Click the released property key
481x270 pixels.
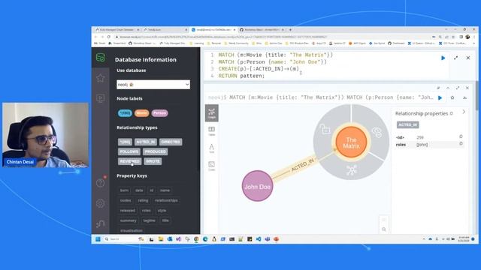(x=128, y=211)
